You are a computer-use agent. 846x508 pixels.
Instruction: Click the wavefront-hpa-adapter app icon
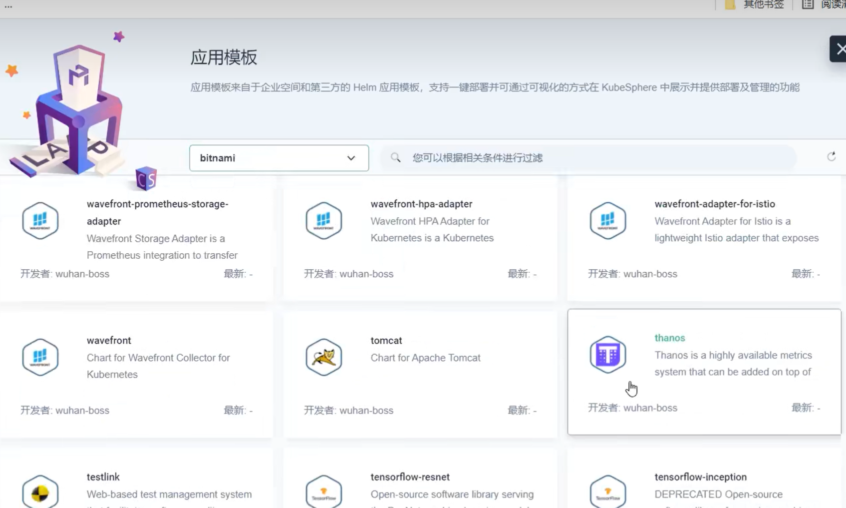pos(324,220)
